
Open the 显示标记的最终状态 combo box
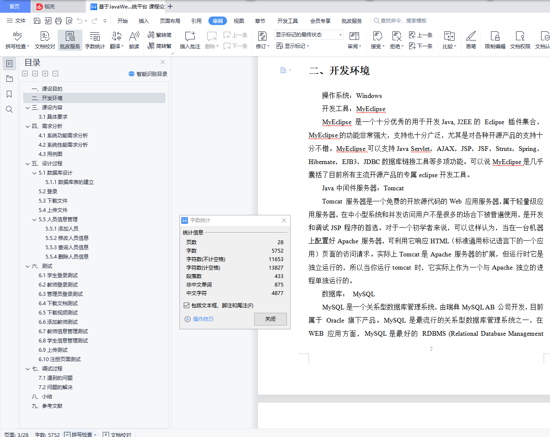coord(309,35)
